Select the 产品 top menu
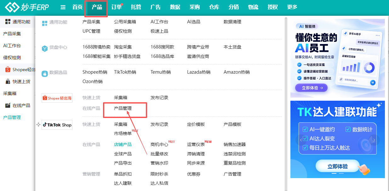 (97, 7)
